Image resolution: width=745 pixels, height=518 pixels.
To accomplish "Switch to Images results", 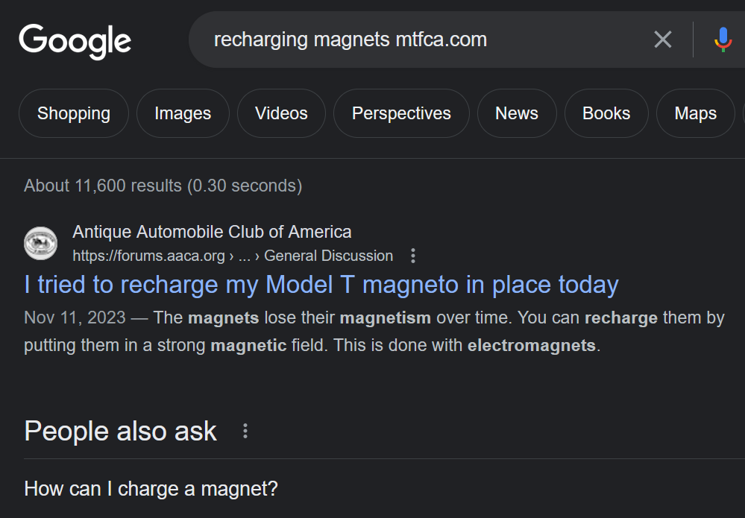I will point(183,113).
